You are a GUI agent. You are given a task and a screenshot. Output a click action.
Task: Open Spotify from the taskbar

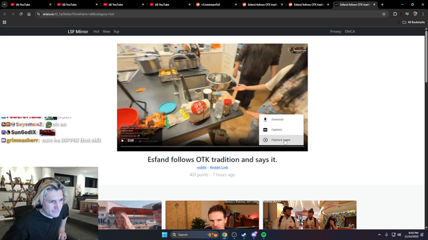tap(263, 235)
